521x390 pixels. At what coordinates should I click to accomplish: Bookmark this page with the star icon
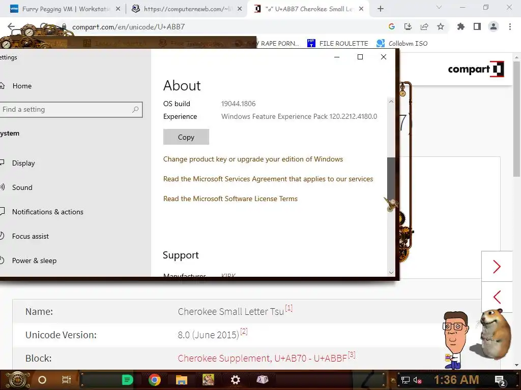pyautogui.click(x=441, y=26)
